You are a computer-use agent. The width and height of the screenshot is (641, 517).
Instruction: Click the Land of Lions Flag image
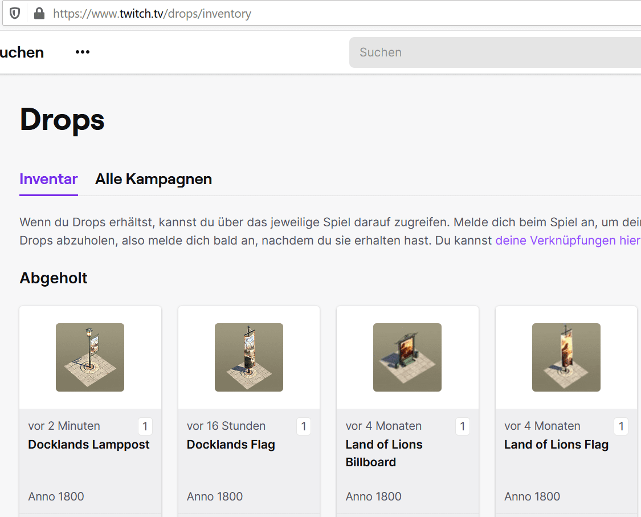click(x=566, y=357)
